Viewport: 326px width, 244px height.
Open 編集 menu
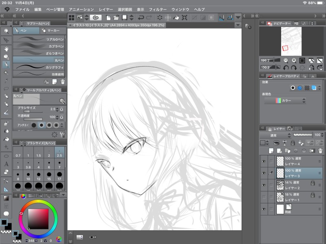click(38, 9)
